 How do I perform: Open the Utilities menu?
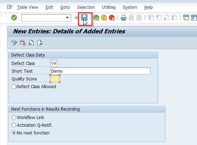(x=109, y=7)
